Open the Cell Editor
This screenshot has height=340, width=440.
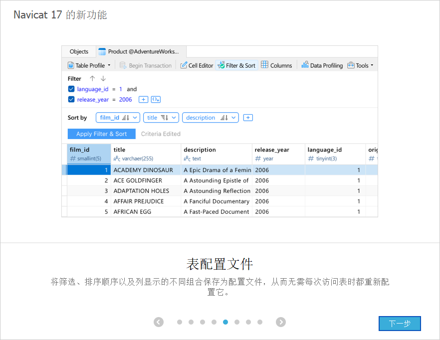(197, 65)
